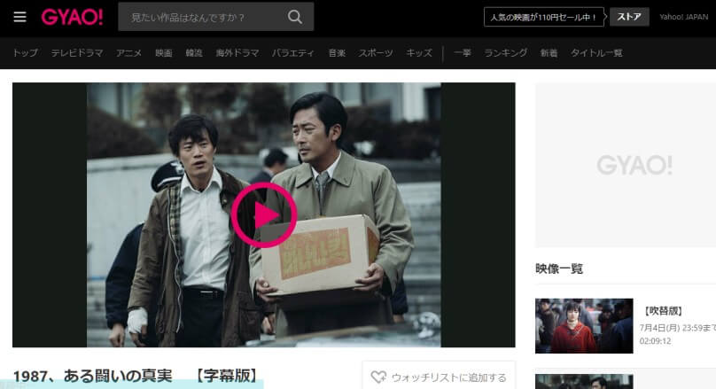Select the 映画 navigation item
The width and height of the screenshot is (716, 389).
[163, 53]
